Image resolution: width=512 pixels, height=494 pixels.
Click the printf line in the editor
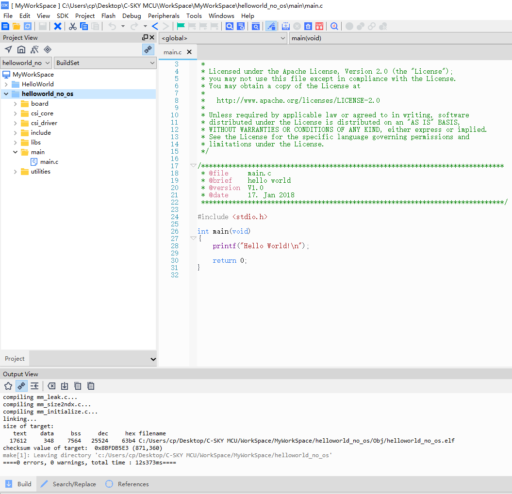tap(261, 246)
